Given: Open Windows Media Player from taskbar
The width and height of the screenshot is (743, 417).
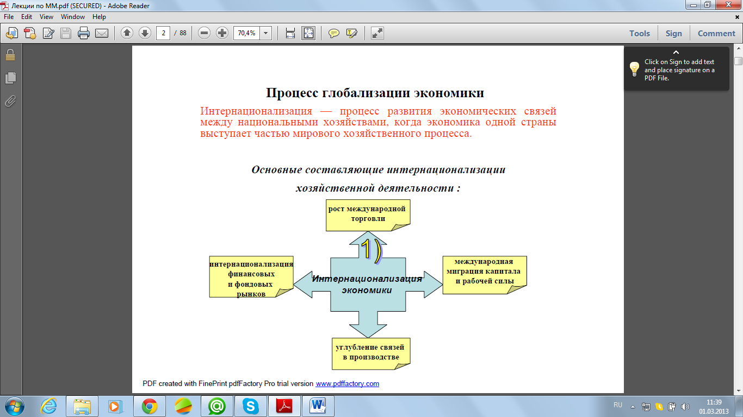Looking at the screenshot, I should (x=116, y=406).
